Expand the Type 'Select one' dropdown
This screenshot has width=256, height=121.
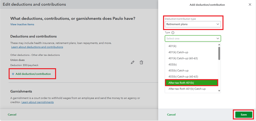point(193,39)
